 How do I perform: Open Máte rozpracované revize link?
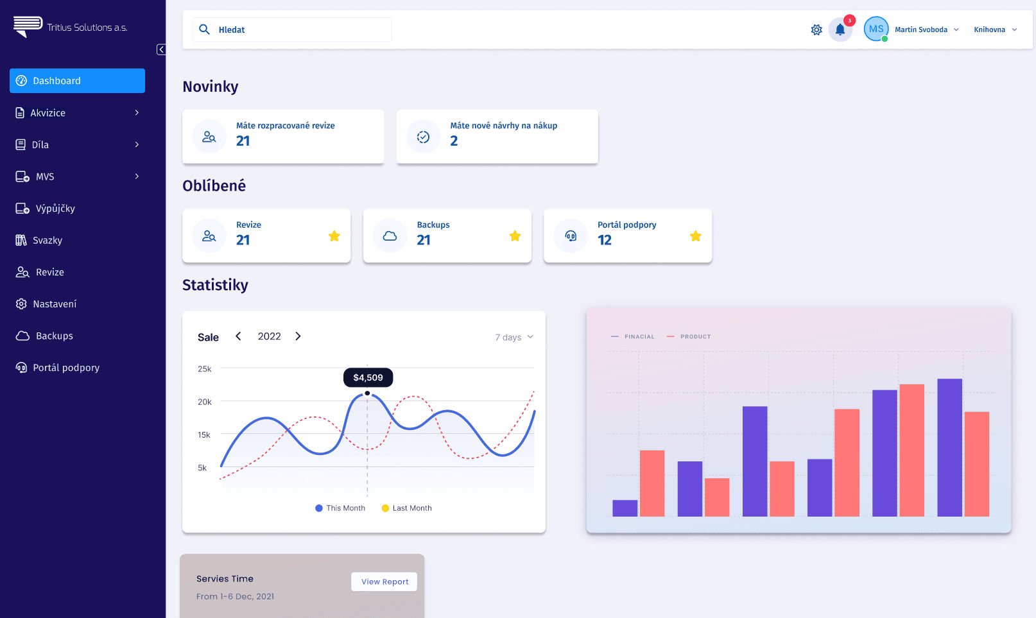[286, 126]
